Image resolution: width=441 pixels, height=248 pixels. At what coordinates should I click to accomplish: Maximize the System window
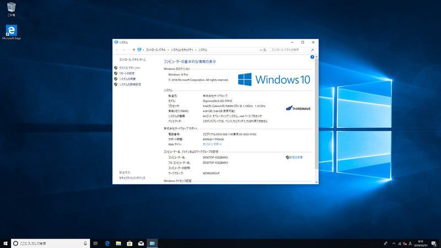303,42
